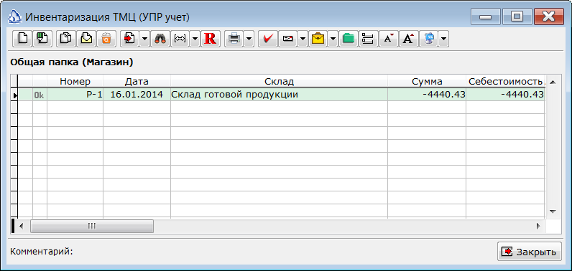
Task: Click the Склад column header
Action: (279, 82)
